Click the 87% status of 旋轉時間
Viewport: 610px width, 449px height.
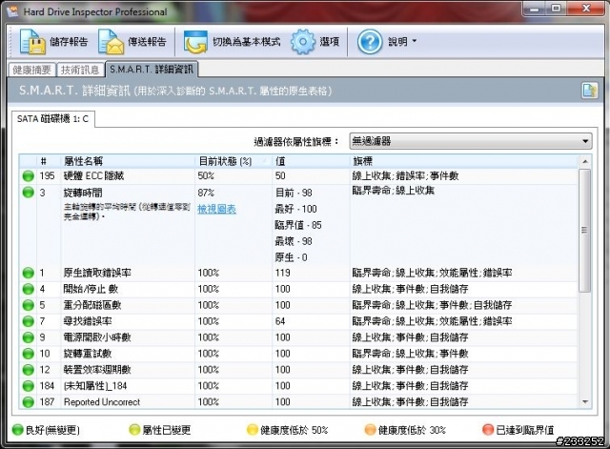click(206, 193)
